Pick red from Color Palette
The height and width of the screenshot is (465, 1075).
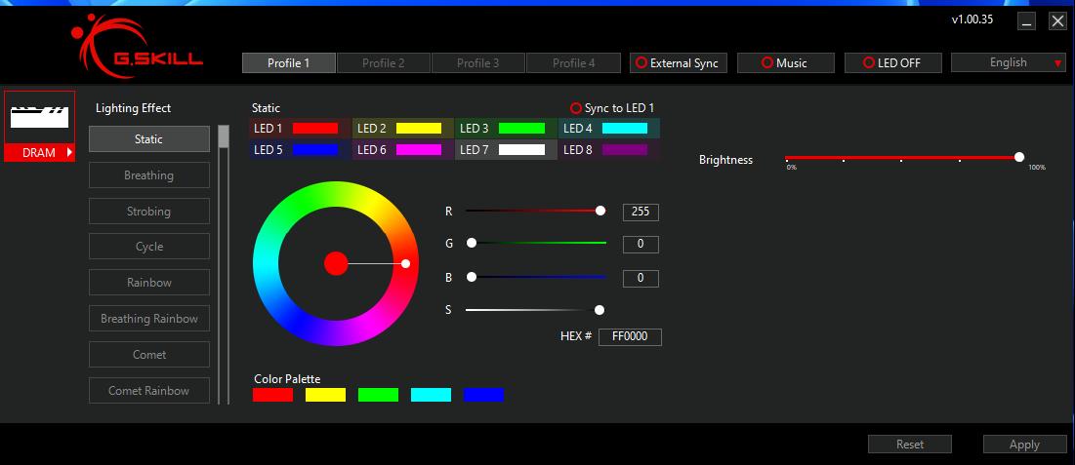(x=272, y=395)
